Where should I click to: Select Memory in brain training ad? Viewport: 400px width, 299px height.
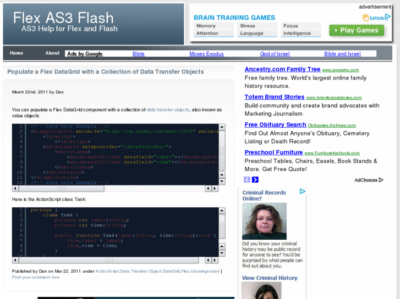click(x=213, y=26)
